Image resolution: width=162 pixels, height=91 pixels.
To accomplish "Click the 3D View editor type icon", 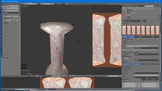I will click(3, 76).
